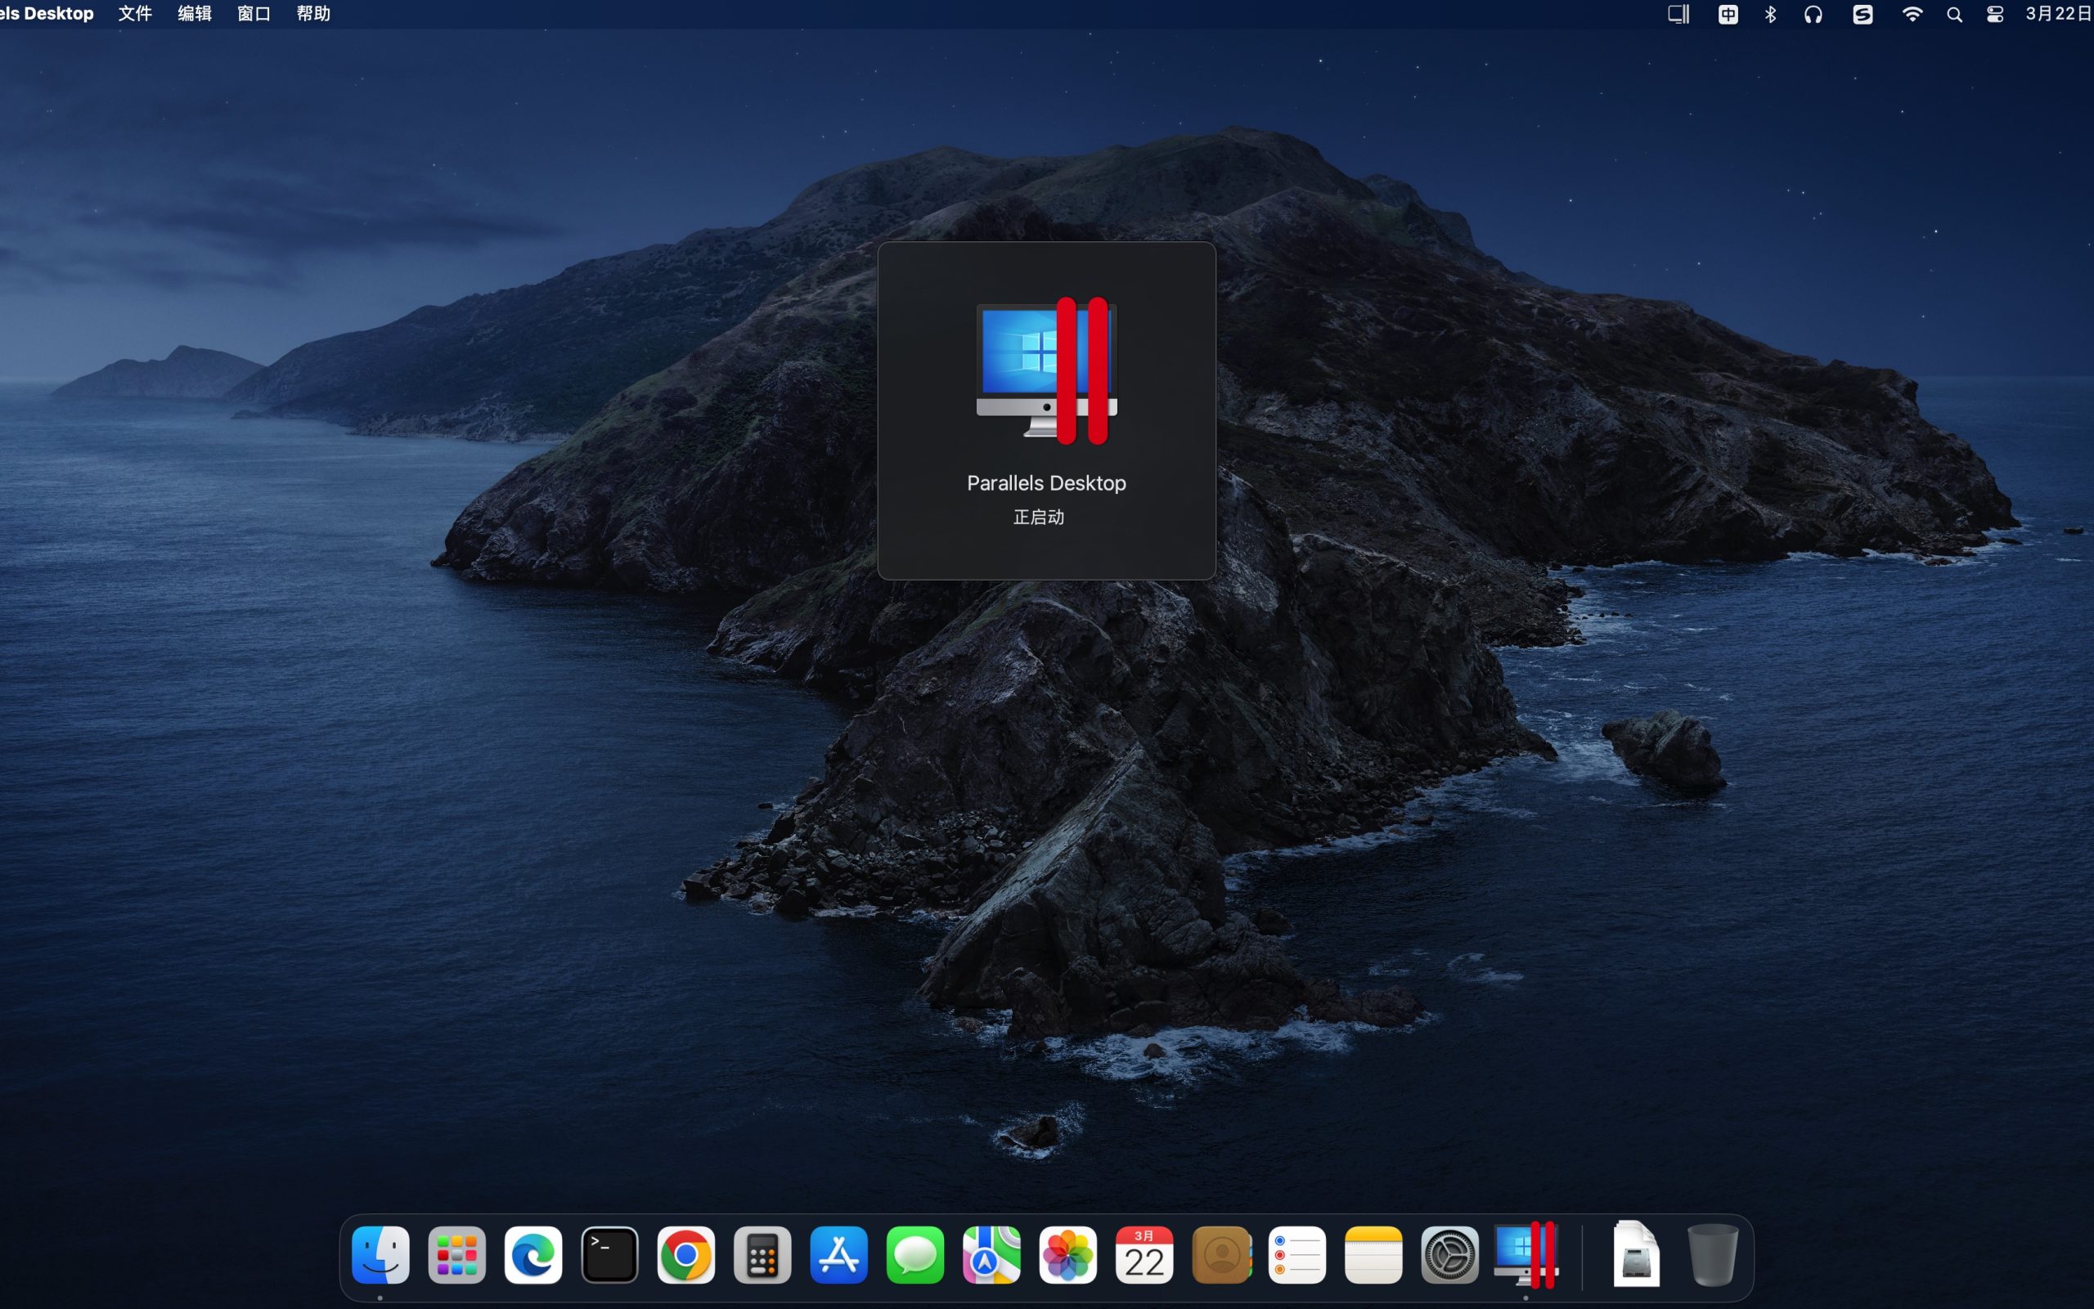
Task: Open Finder from the Dock
Action: (x=380, y=1254)
